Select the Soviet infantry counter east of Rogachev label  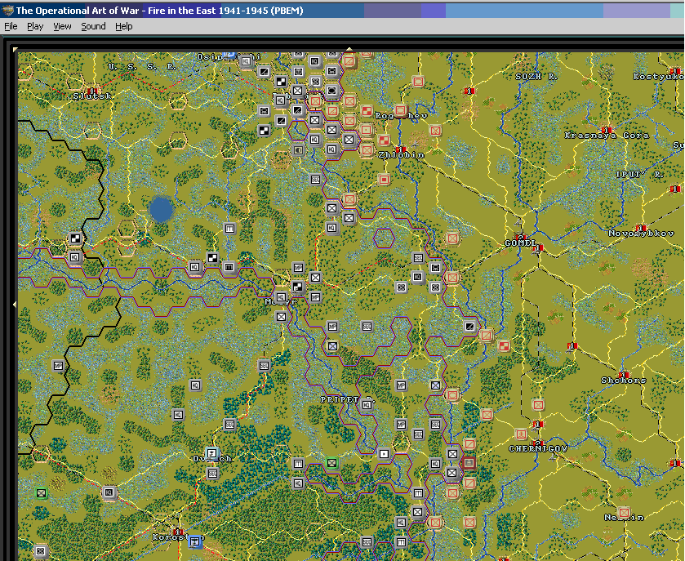(435, 130)
